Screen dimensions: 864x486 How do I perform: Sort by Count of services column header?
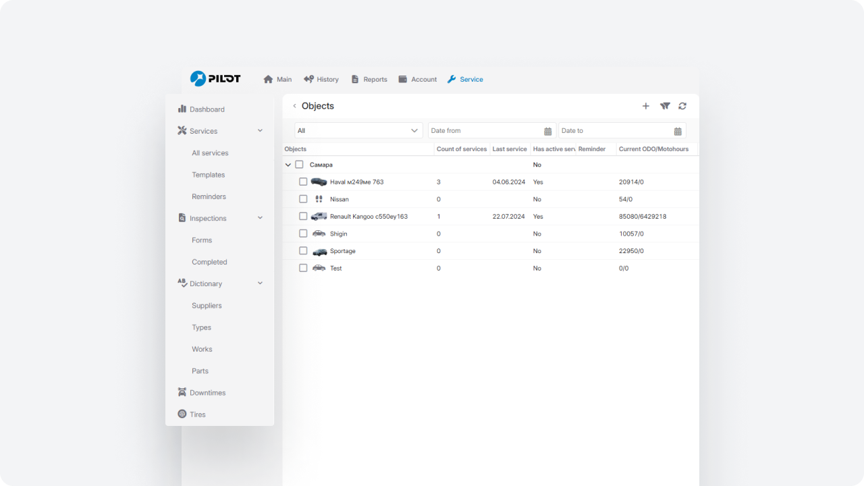461,149
